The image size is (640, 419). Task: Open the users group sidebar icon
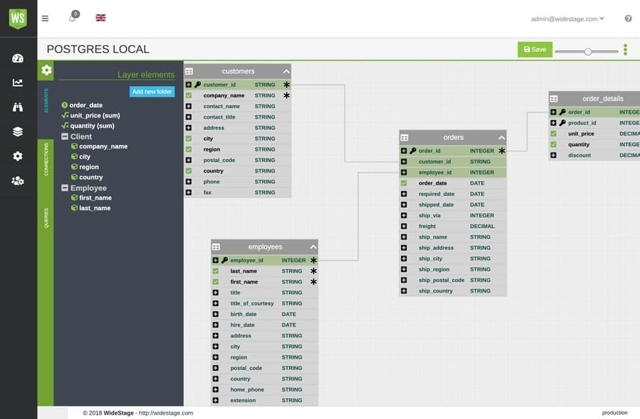pos(18,180)
